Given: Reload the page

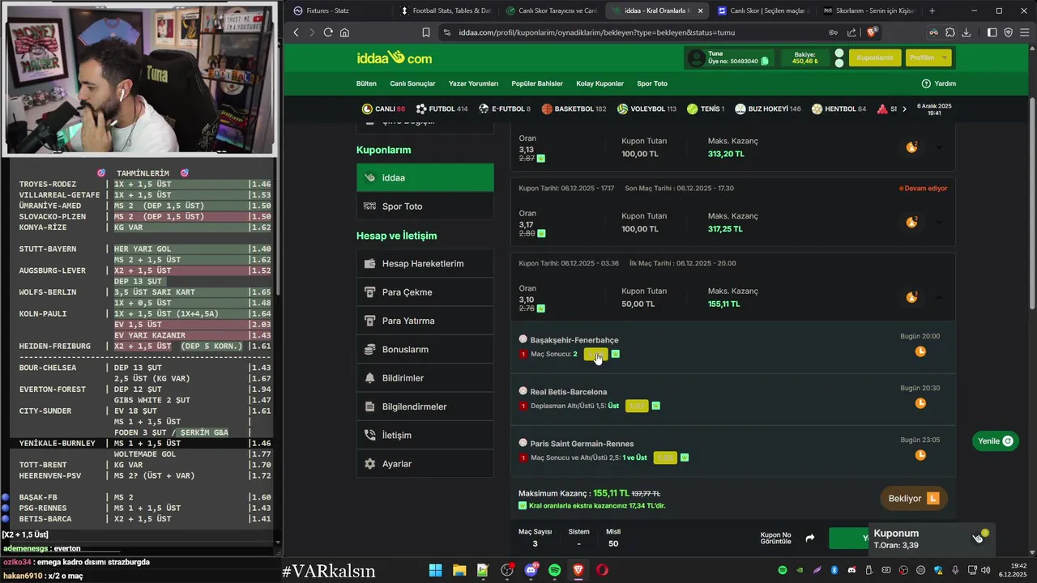Looking at the screenshot, I should pyautogui.click(x=328, y=32).
